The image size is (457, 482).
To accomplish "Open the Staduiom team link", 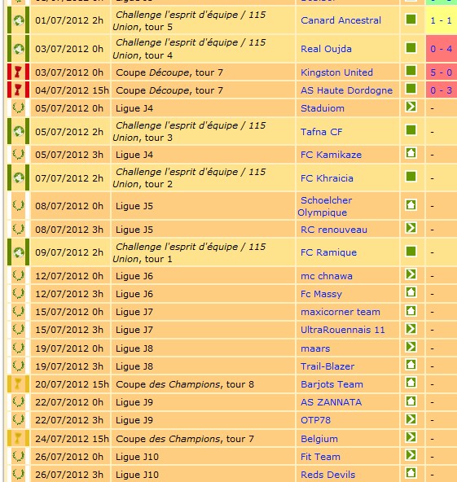I will pos(323,108).
